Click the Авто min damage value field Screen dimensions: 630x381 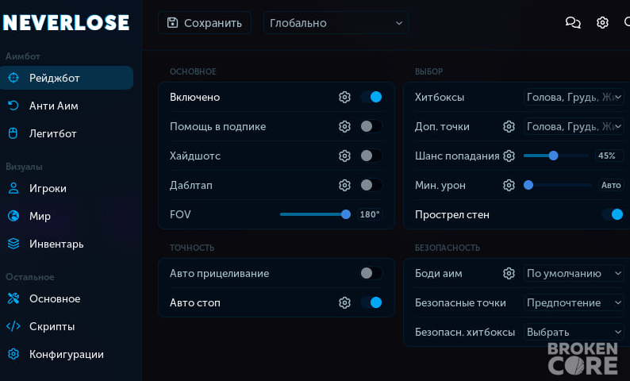click(611, 185)
